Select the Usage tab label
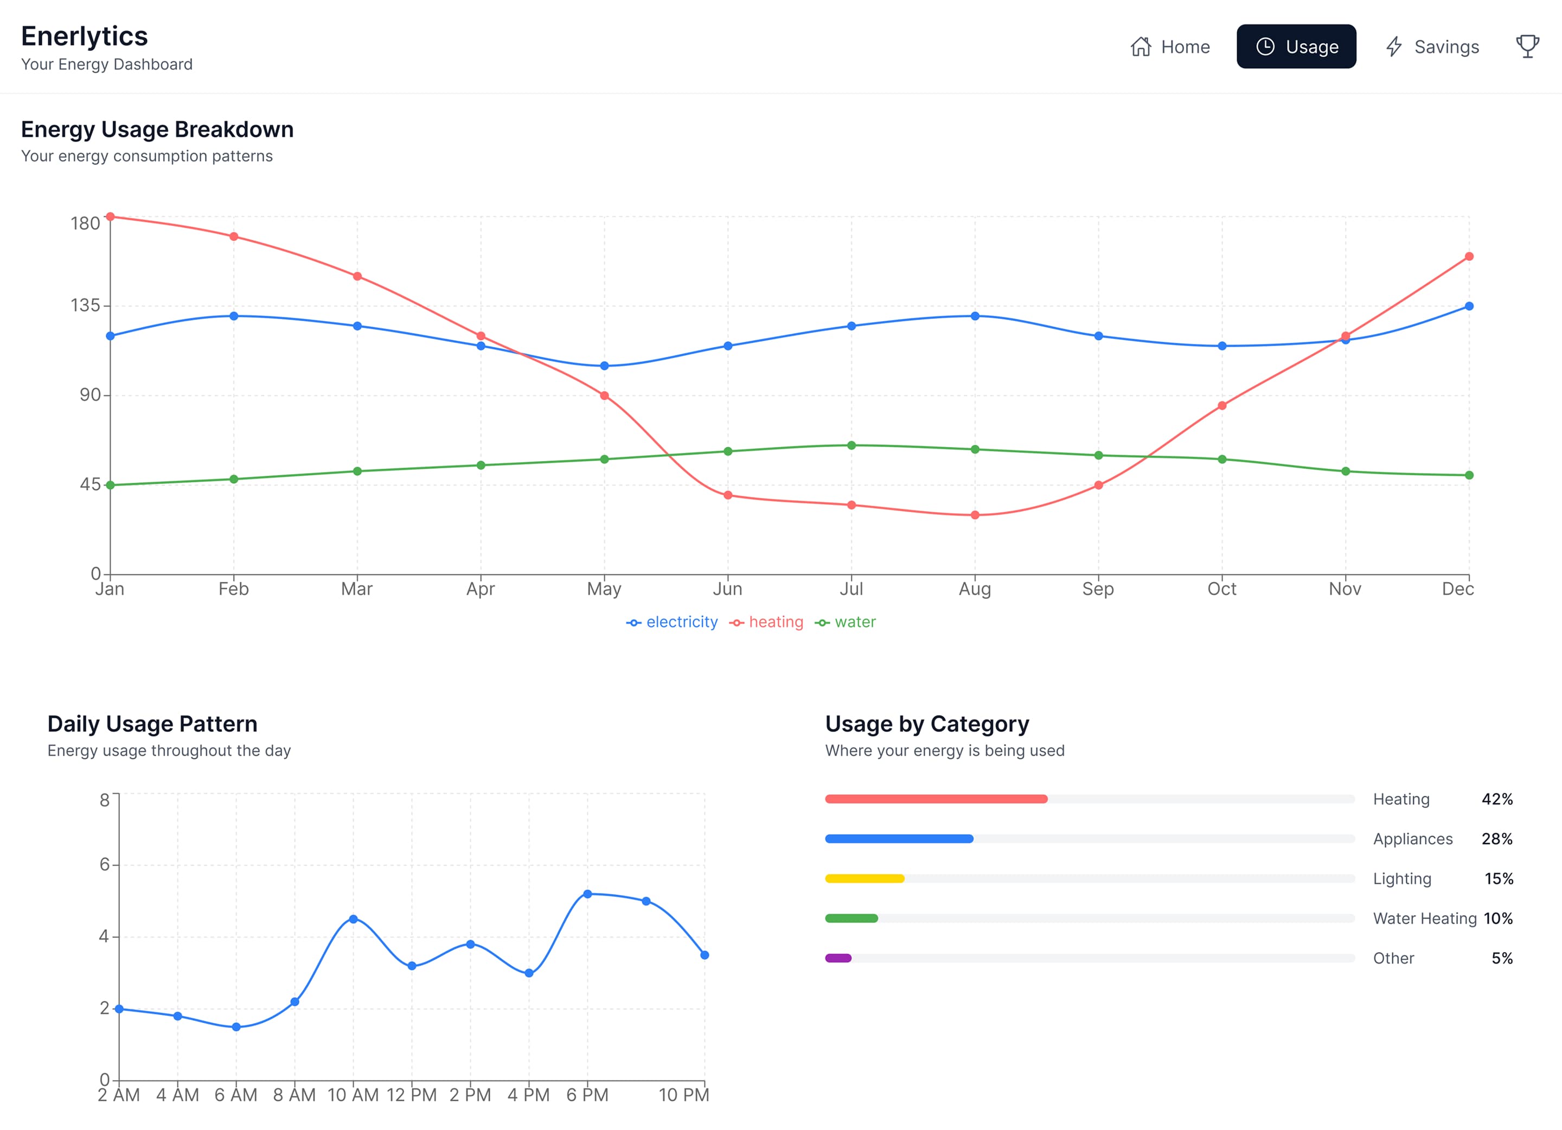This screenshot has height=1130, width=1562. 1312,47
